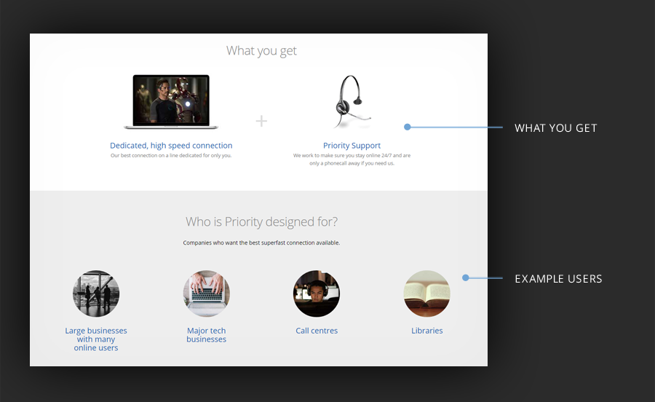Open the 'Priority Support' link

pyautogui.click(x=352, y=146)
